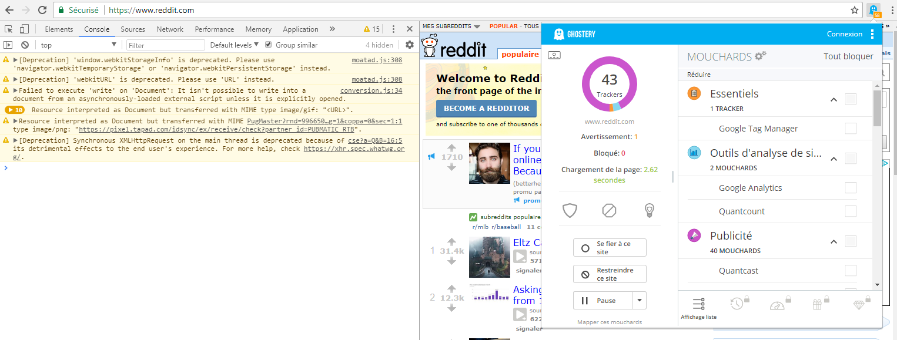The height and width of the screenshot is (340, 897).
Task: Open Default levels dropdown
Action: 235,45
